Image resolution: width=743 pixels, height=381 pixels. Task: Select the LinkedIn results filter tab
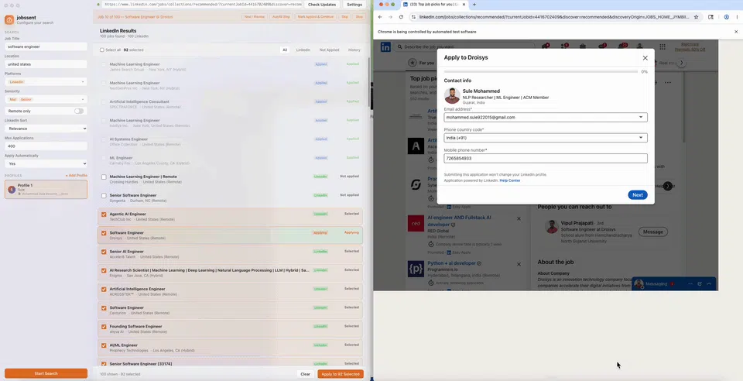(303, 50)
